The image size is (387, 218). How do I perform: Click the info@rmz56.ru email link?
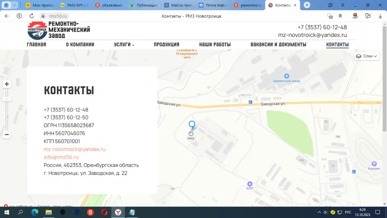pos(61,157)
